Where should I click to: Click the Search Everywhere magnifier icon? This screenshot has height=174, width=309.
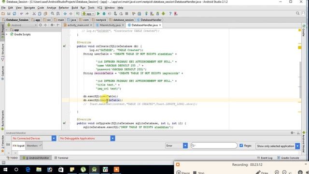297,14
